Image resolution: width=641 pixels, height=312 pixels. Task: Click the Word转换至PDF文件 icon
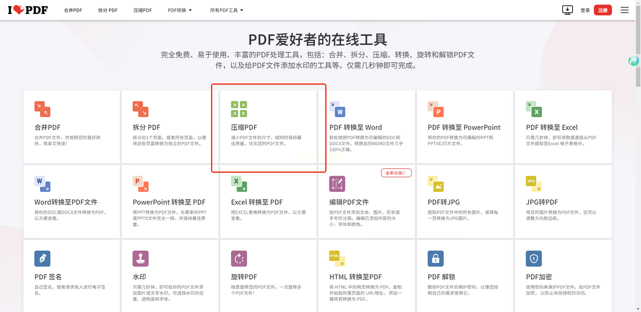42,184
